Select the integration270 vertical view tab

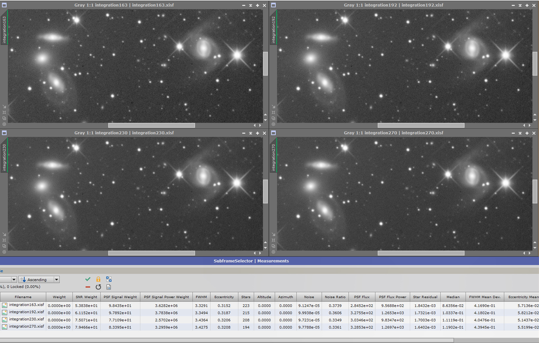pos(274,158)
